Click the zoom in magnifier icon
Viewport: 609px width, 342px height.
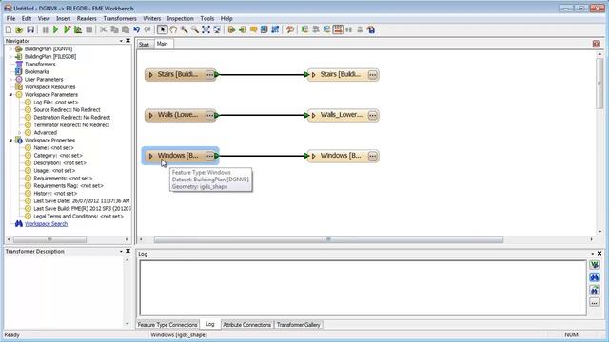(184, 29)
